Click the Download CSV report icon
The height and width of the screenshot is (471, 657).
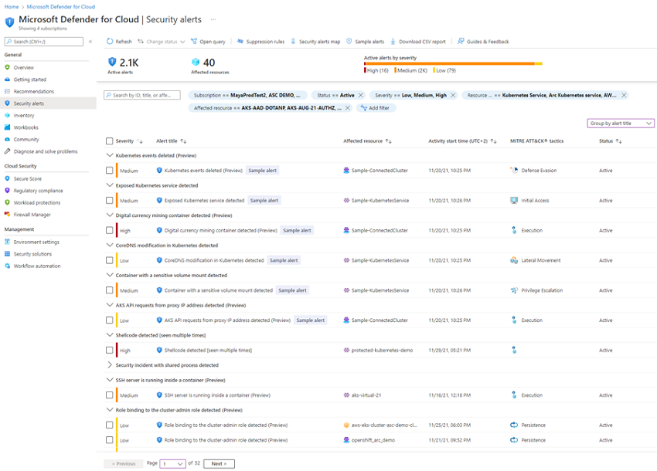(393, 42)
